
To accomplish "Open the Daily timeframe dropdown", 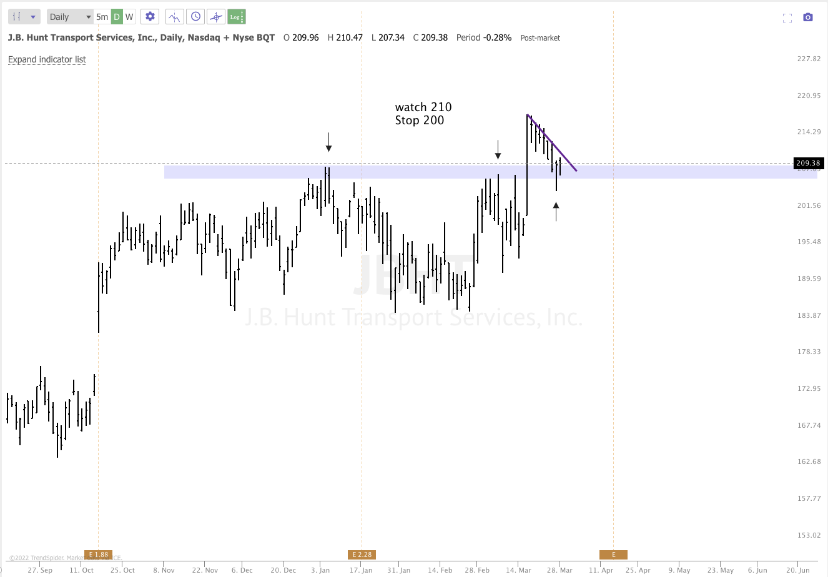I will tap(69, 16).
